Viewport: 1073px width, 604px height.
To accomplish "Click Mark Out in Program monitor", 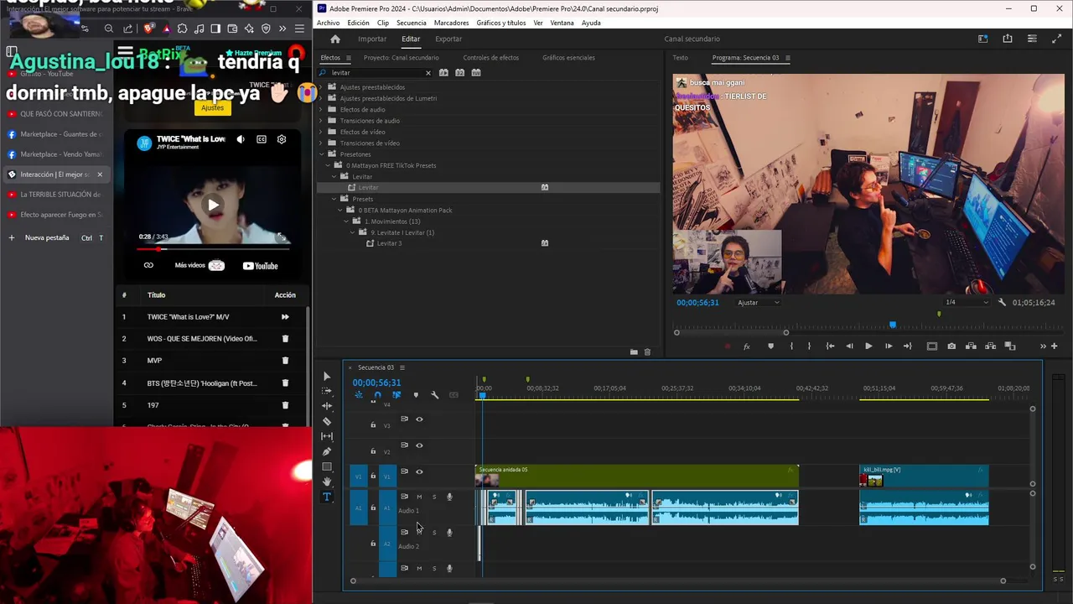I will pyautogui.click(x=809, y=346).
